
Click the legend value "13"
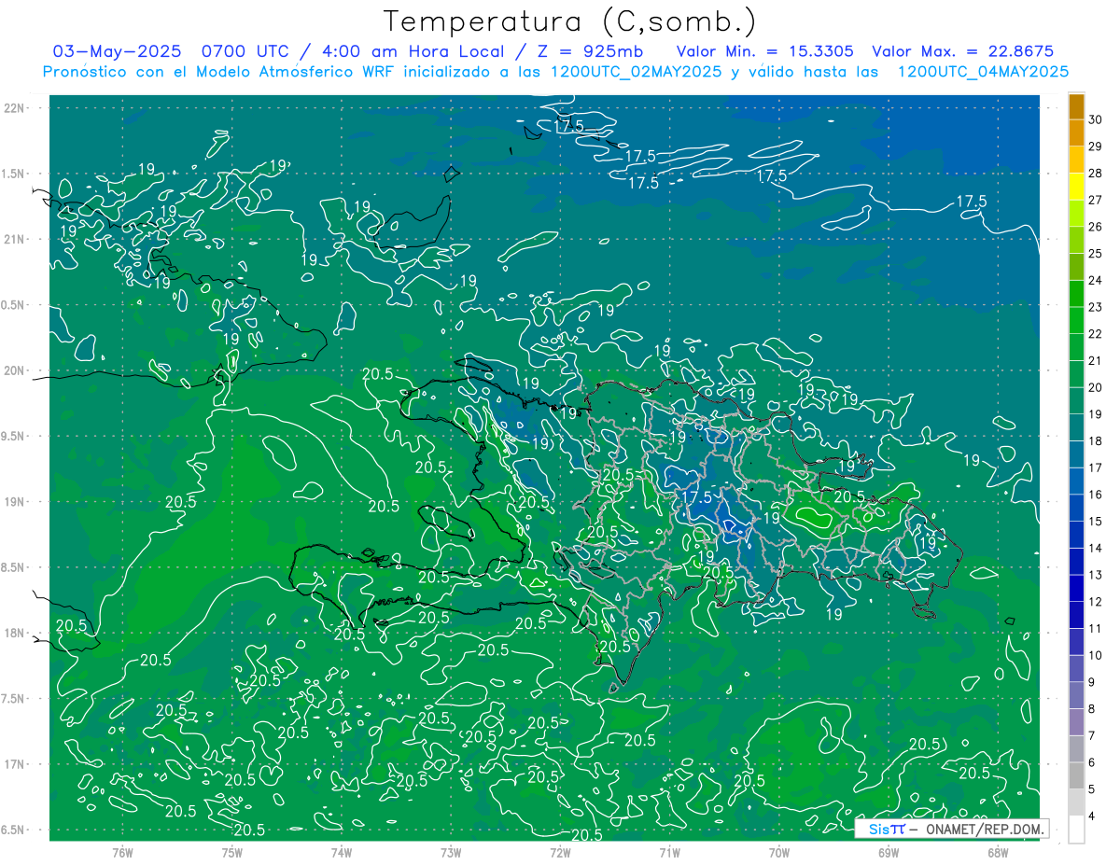1096,575
